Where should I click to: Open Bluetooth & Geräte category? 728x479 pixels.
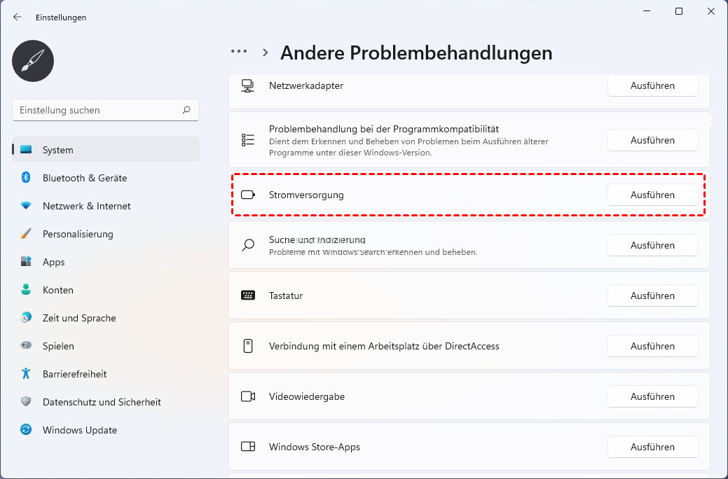pyautogui.click(x=106, y=178)
